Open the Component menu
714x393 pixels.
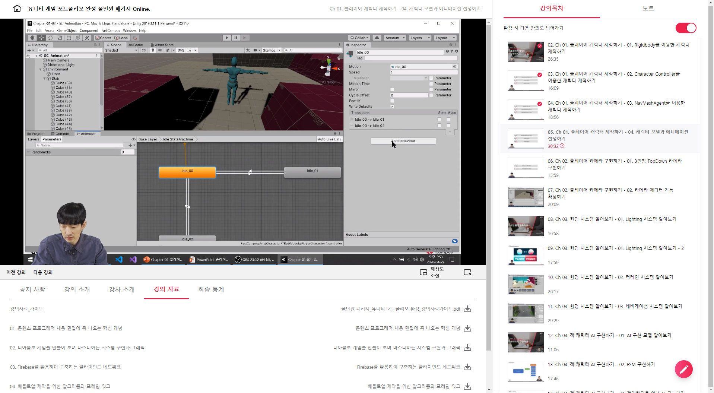click(x=89, y=31)
